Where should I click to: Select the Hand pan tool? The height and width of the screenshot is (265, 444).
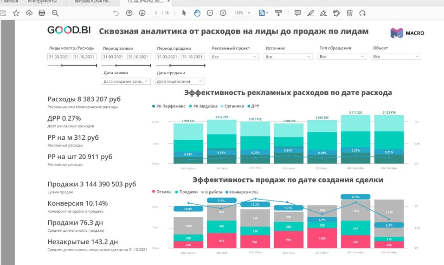click(197, 13)
